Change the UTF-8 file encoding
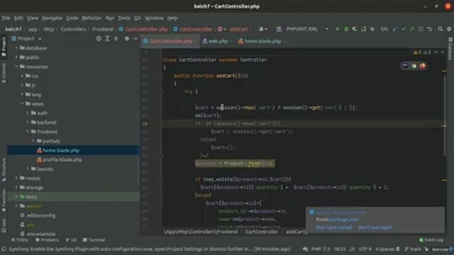The image size is (454, 255). pyautogui.click(x=365, y=249)
